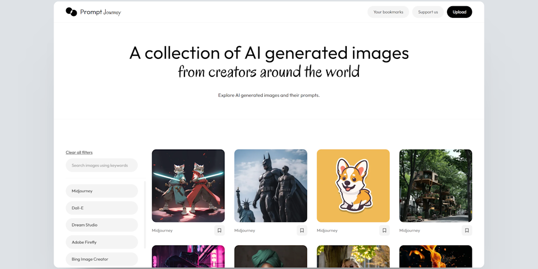
Task: Toggle the Midjourney filter
Action: click(x=102, y=191)
